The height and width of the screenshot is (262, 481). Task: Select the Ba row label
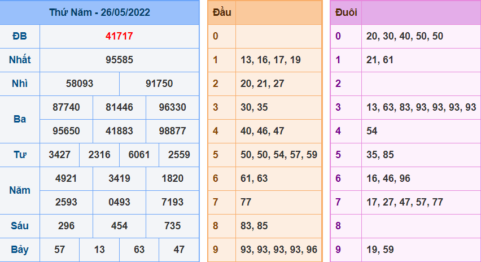pos(20,119)
